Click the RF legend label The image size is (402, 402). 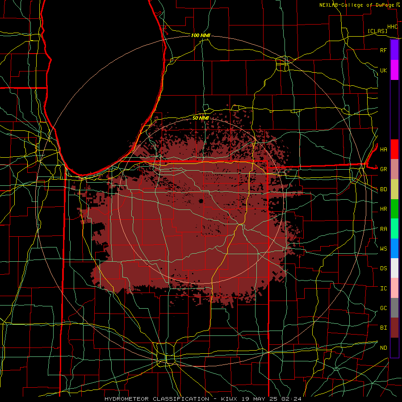(x=383, y=50)
